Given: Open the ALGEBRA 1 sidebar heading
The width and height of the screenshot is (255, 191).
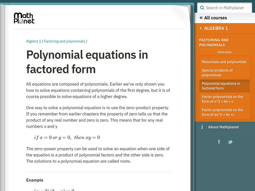Looking at the screenshot, I should tap(216, 28).
